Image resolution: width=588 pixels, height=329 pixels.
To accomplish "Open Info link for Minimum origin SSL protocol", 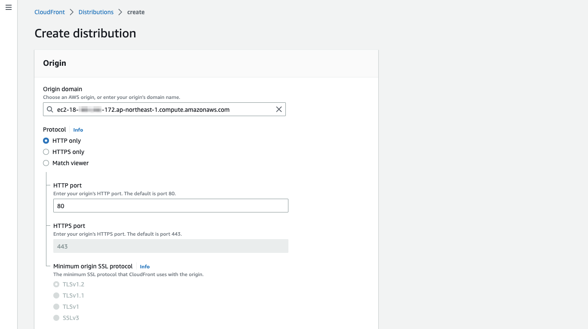I will (144, 267).
